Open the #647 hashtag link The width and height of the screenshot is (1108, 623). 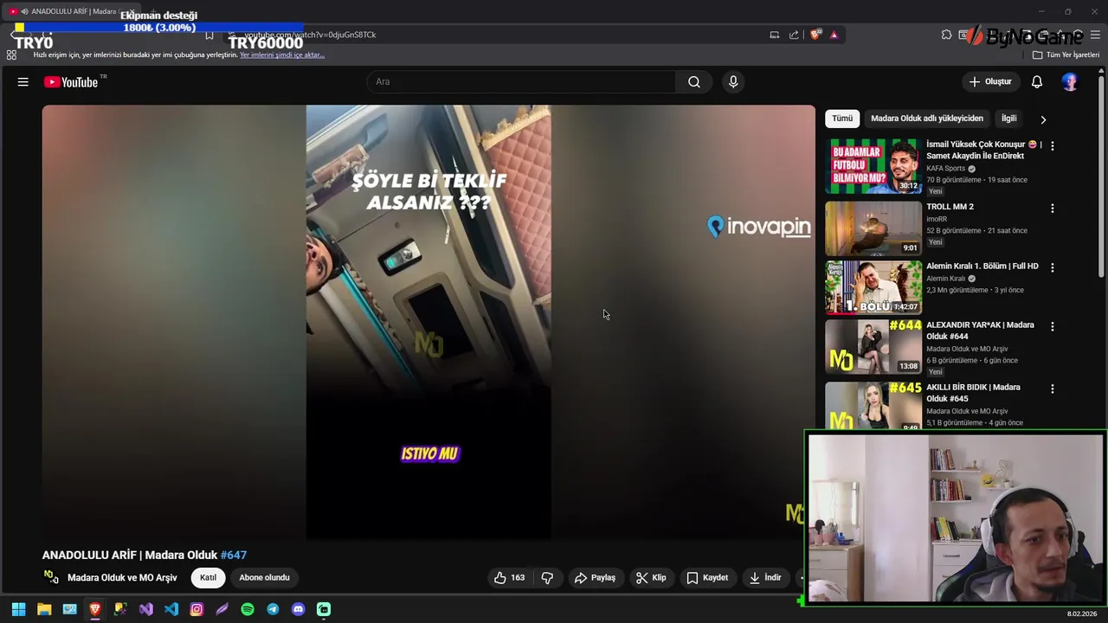click(x=234, y=555)
